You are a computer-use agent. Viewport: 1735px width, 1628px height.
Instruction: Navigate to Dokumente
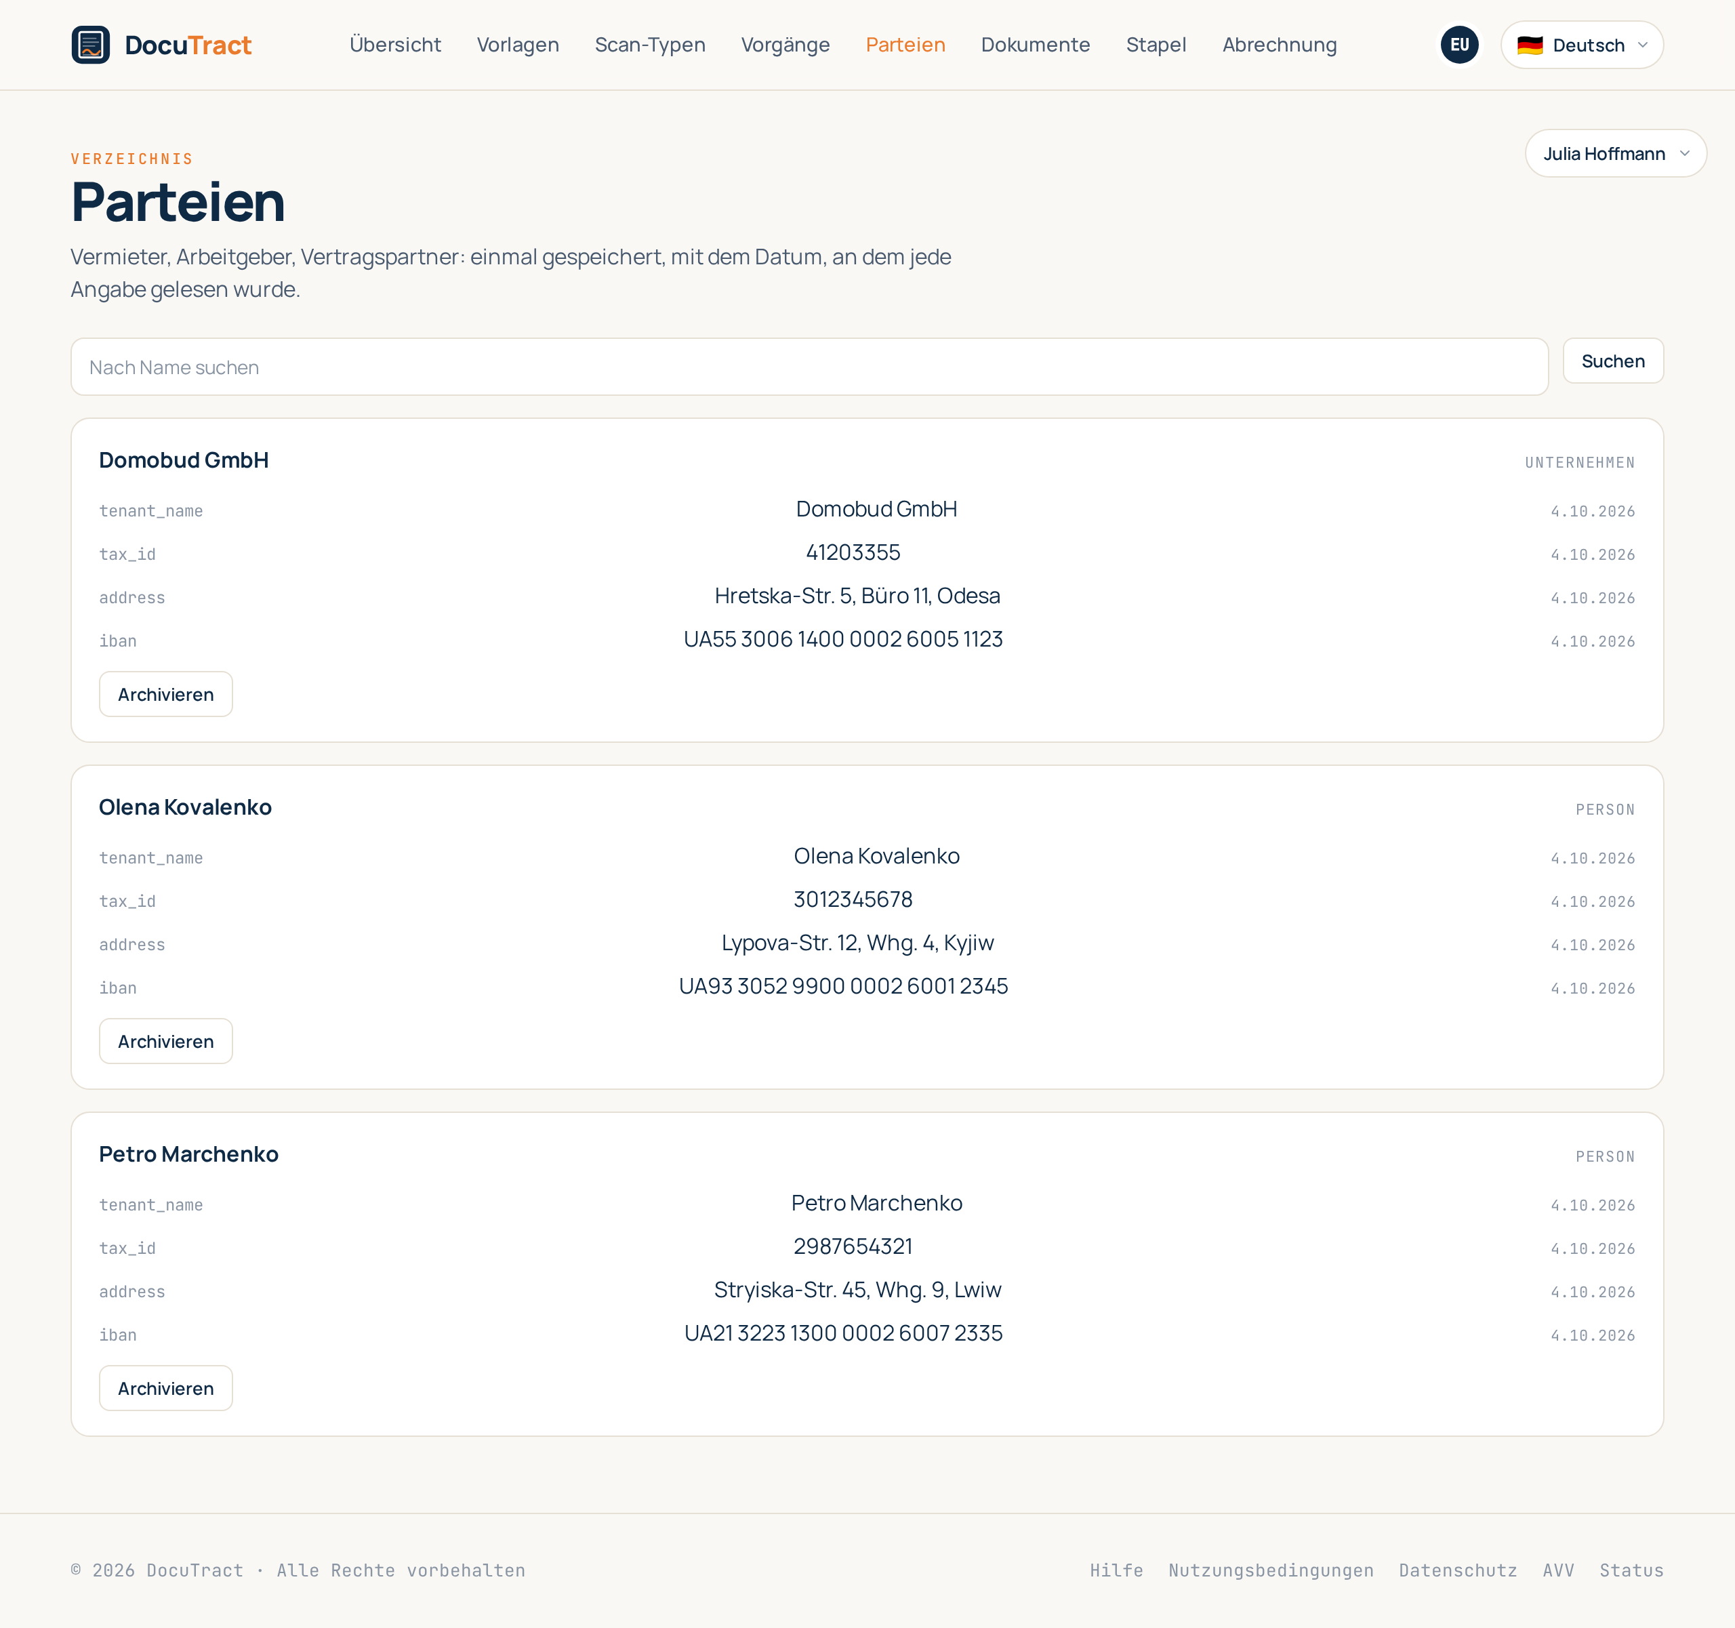[1035, 45]
